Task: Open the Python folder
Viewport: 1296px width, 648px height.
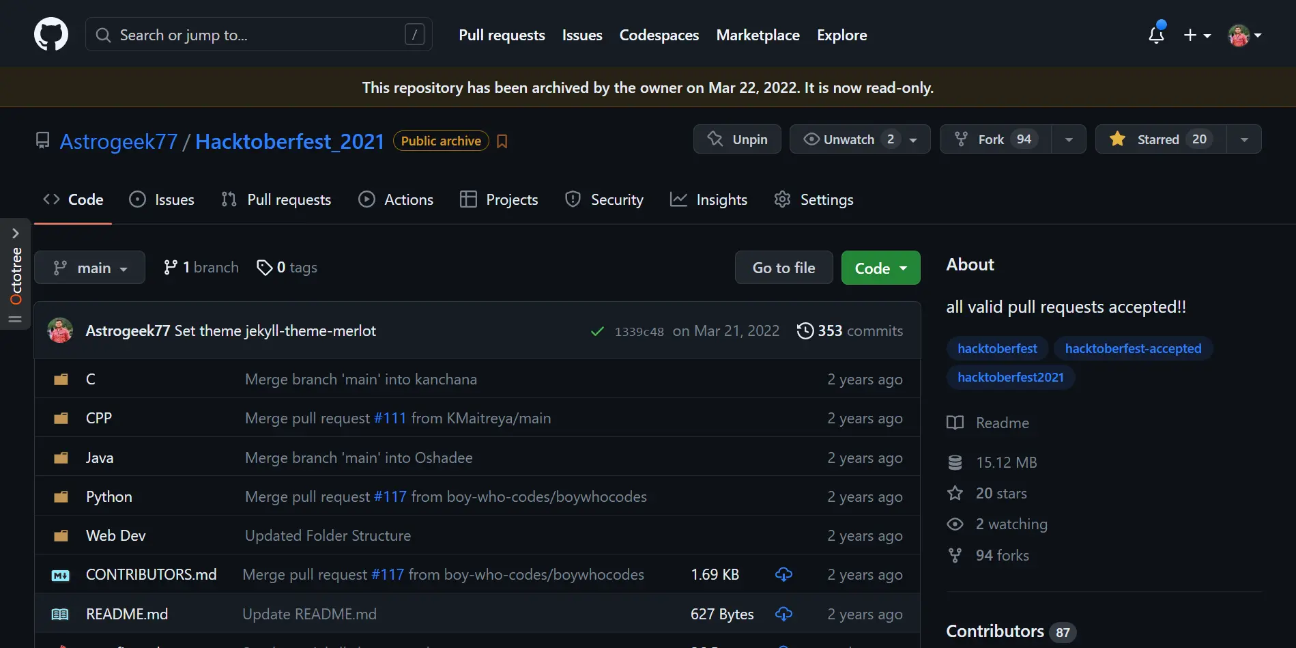Action: click(x=109, y=496)
